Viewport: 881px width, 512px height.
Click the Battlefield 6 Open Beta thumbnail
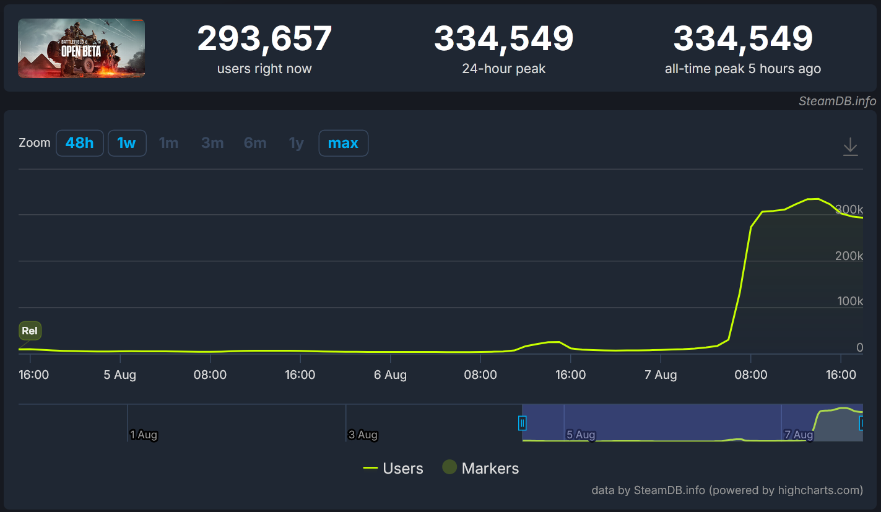tap(81, 48)
